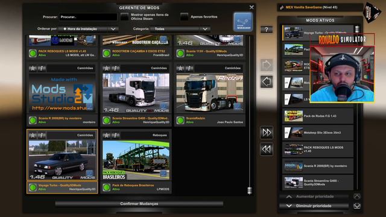This screenshot has height=217, width=386.
Task: Click double left arrows to deactivate all mods
Action: [x=267, y=149]
